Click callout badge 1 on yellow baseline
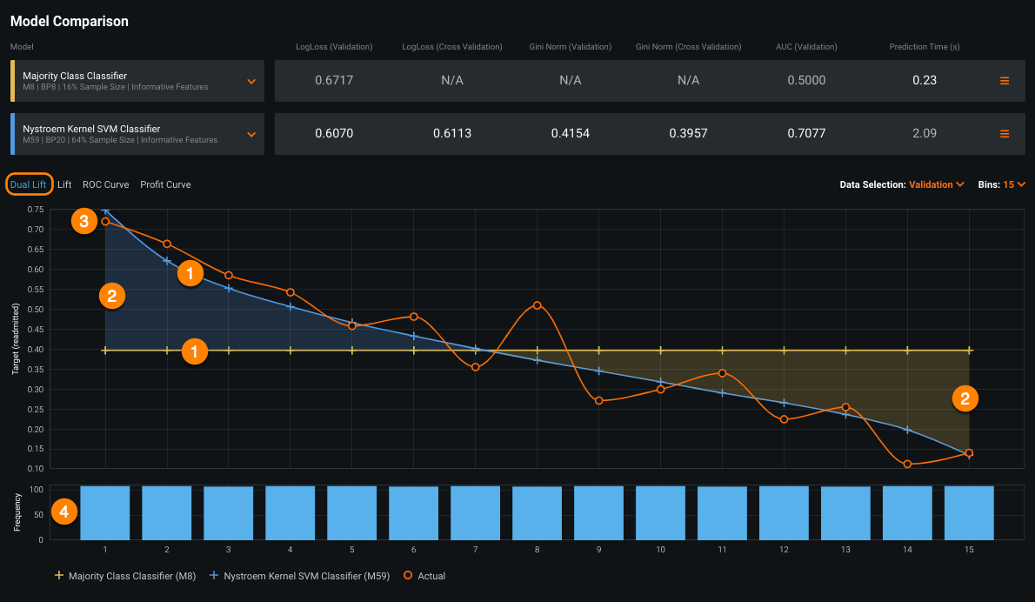The width and height of the screenshot is (1035, 602). pos(194,351)
